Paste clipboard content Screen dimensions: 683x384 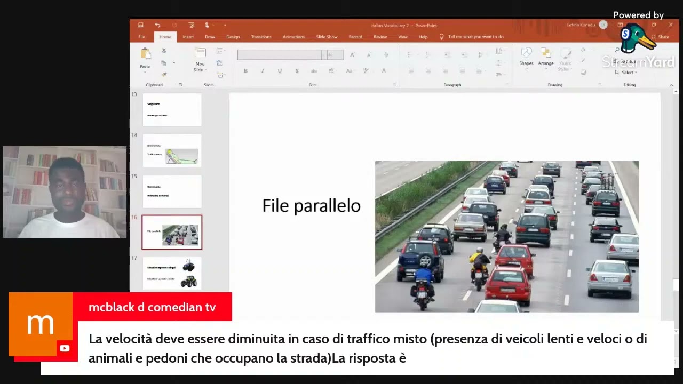(x=145, y=59)
